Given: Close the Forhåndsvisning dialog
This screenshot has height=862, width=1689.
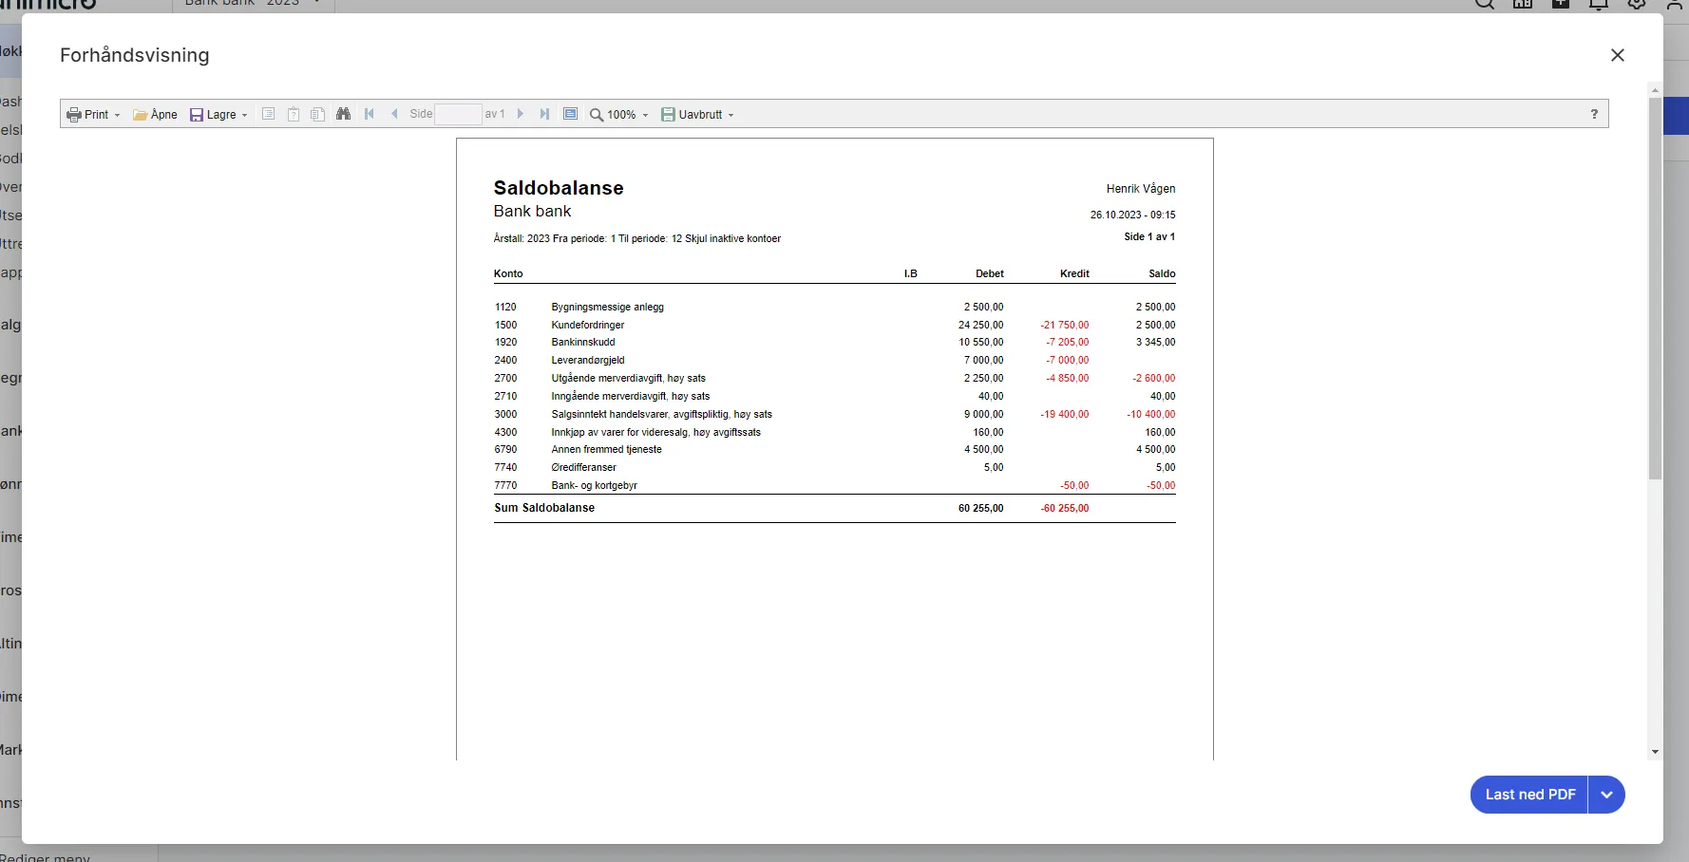Looking at the screenshot, I should pyautogui.click(x=1618, y=55).
